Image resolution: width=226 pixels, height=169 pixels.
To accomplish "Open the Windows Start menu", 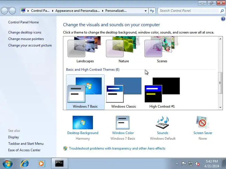I will 8,164.
